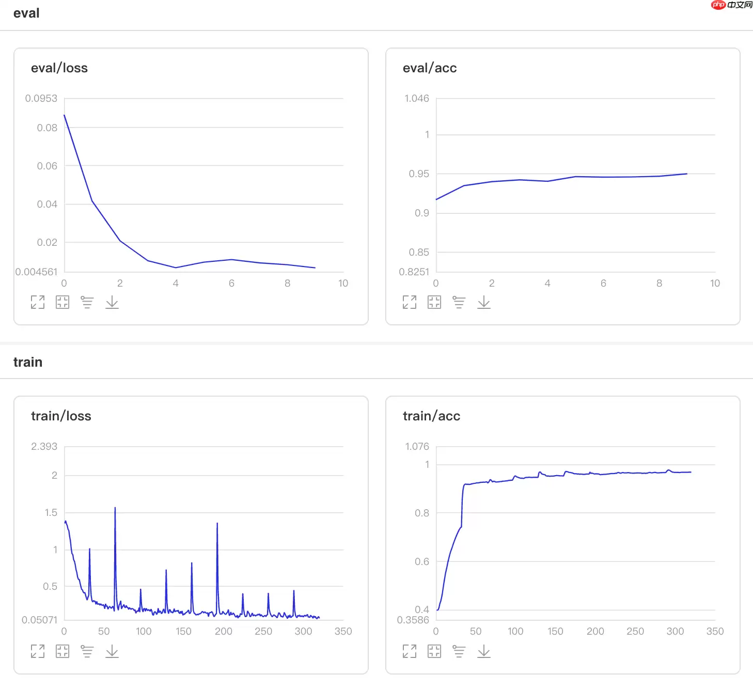753x691 pixels.
Task: Click the axis list icon under train/acc
Action: (x=459, y=651)
